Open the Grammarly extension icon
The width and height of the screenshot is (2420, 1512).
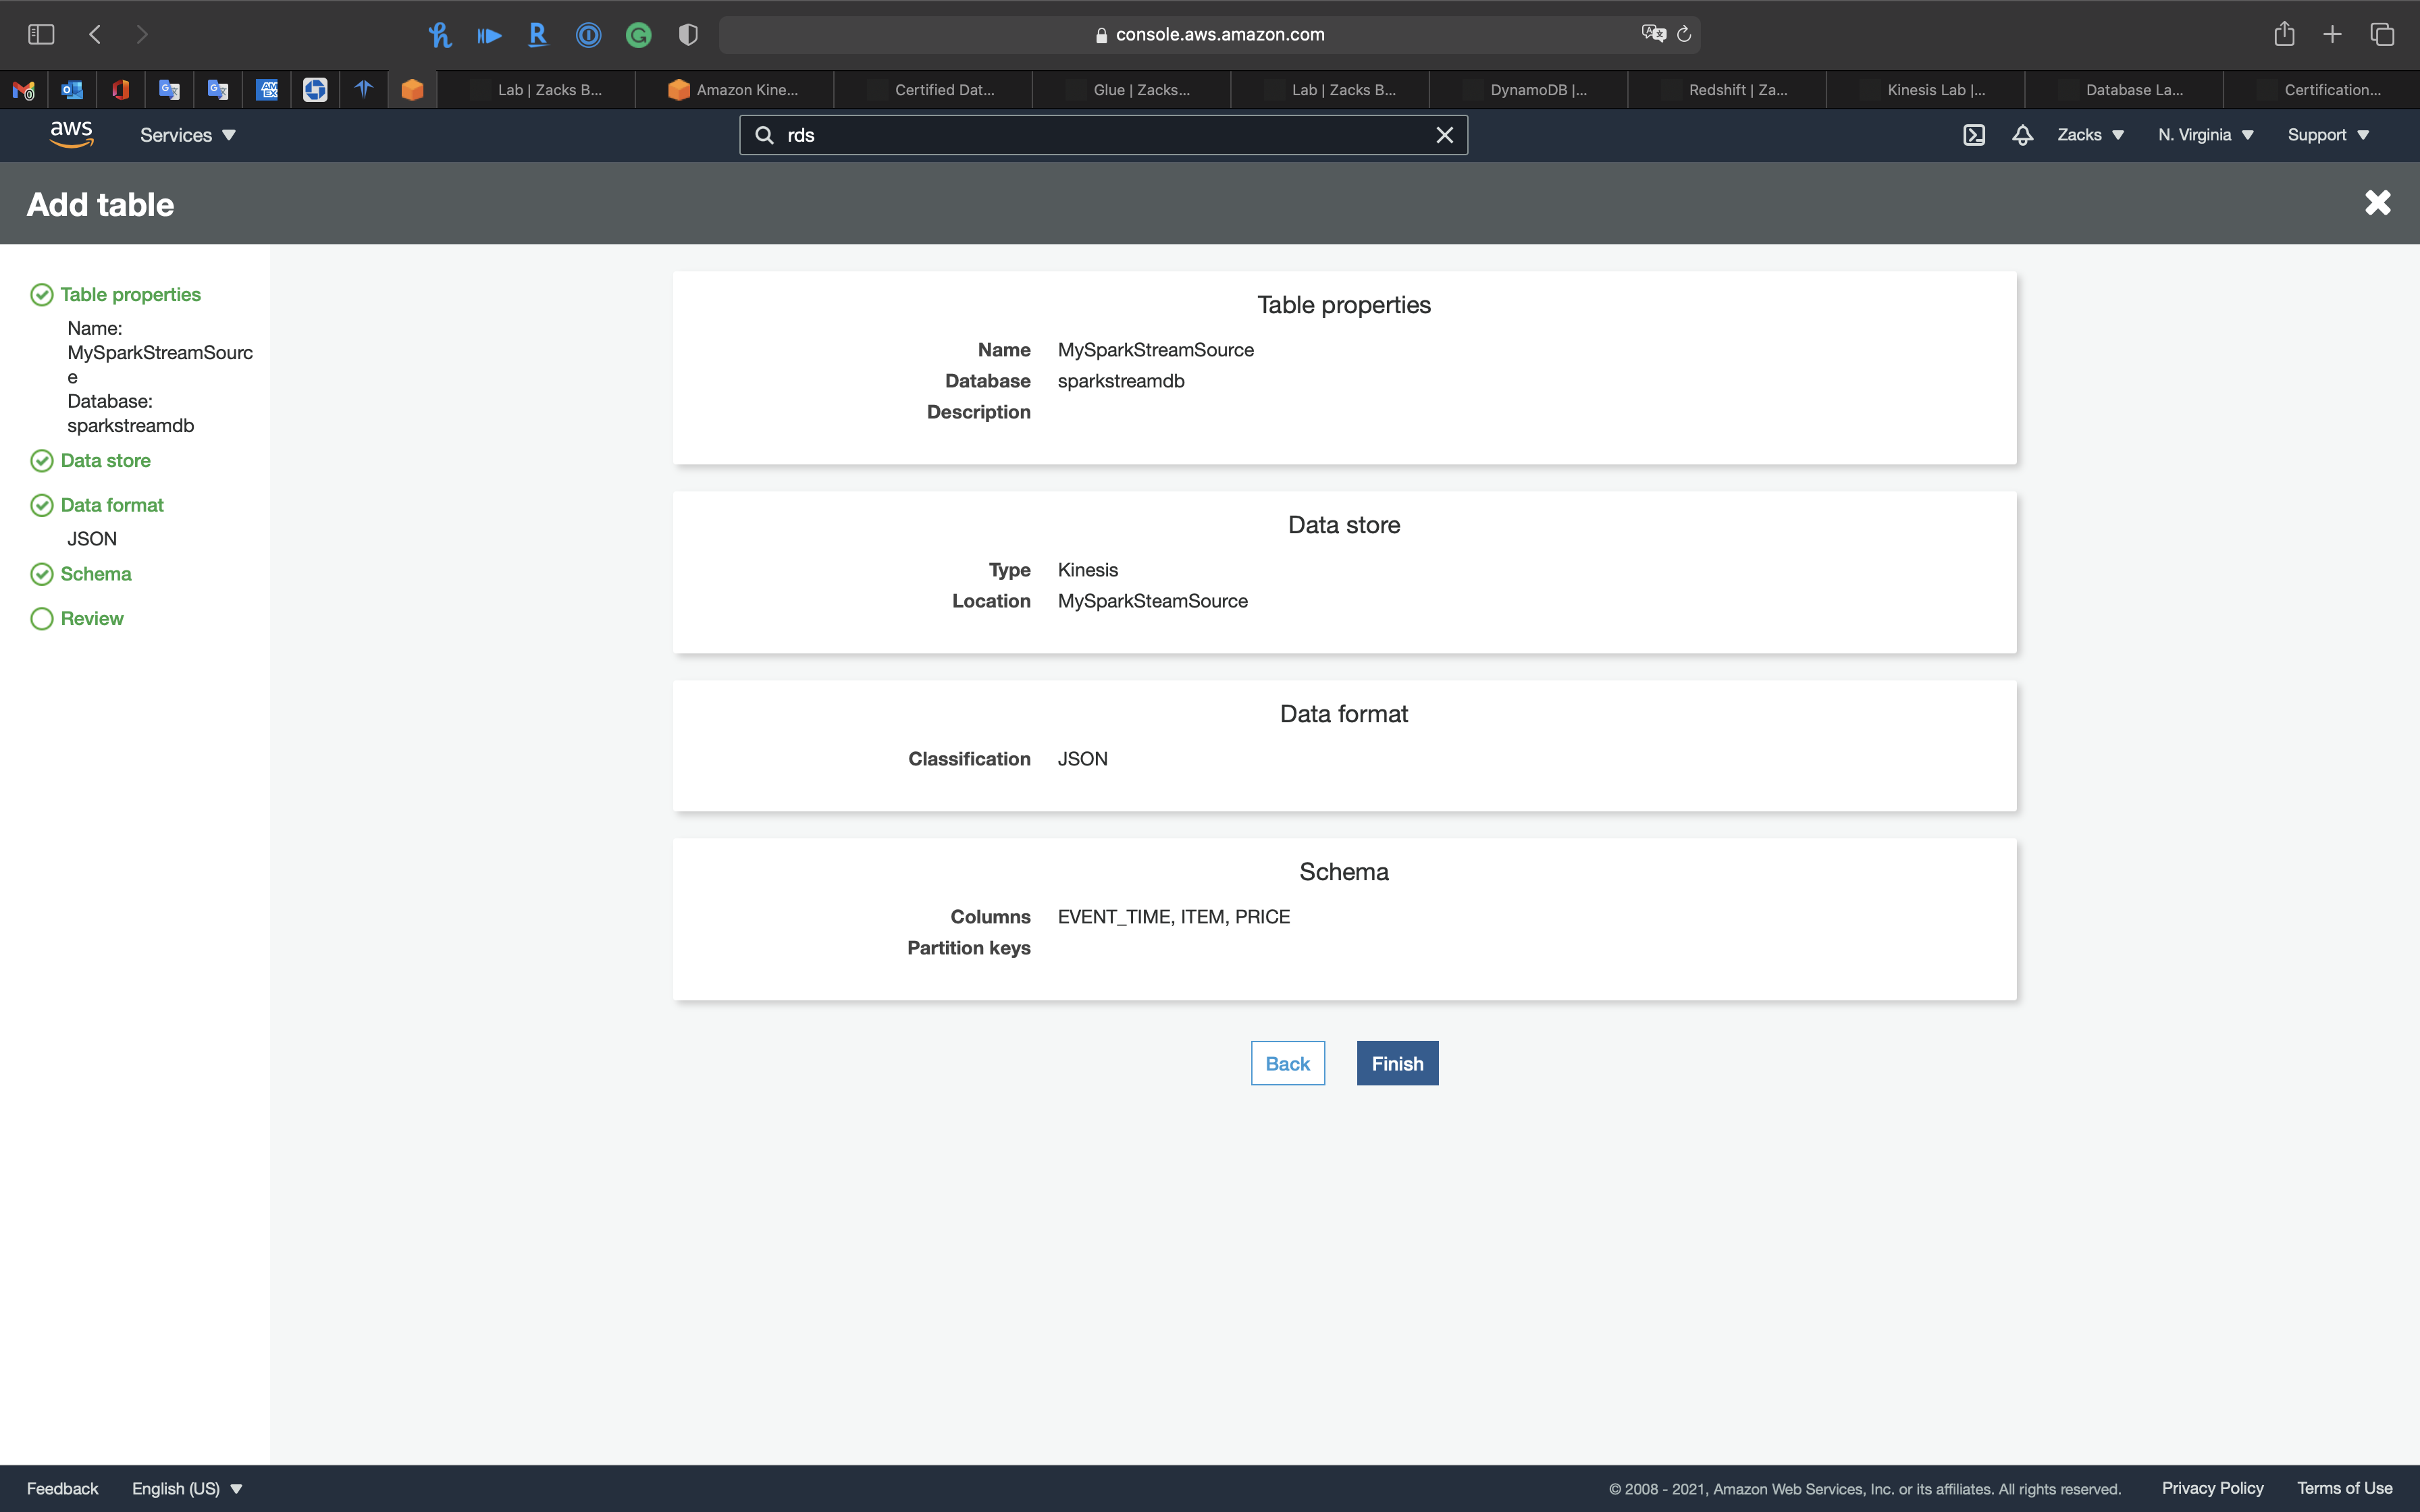click(638, 35)
